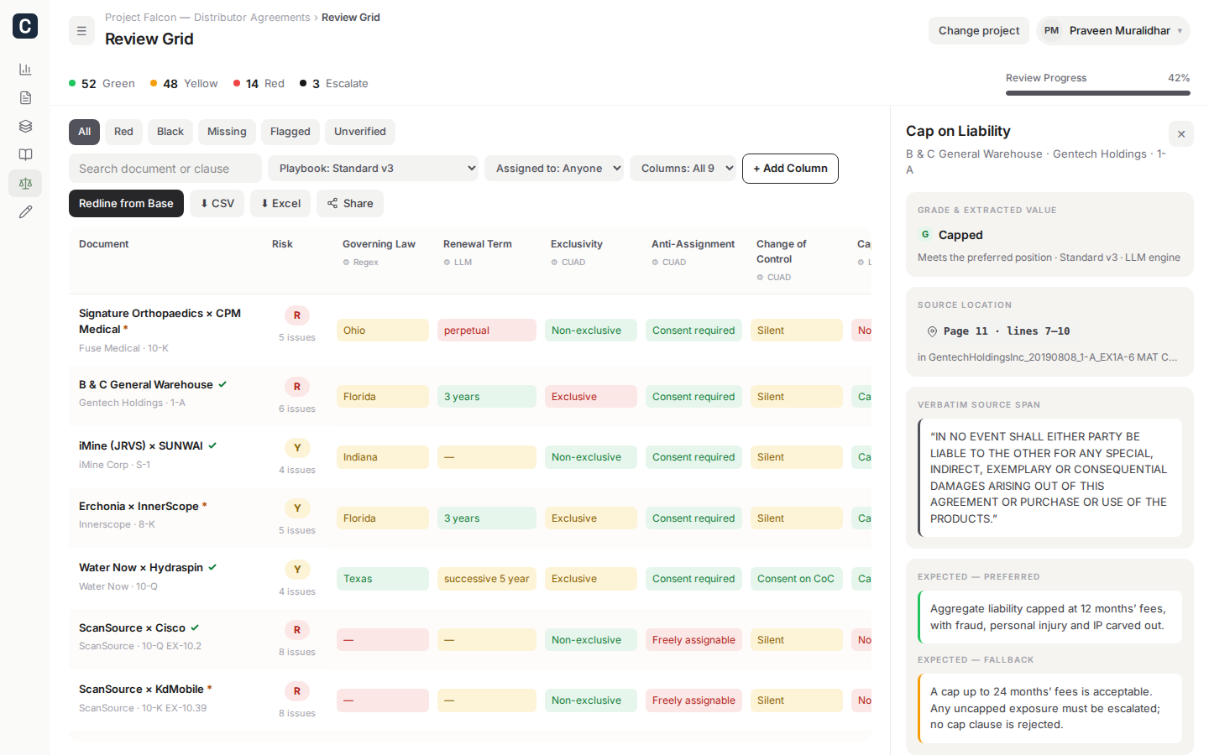Click the R risk badge for ScanSource × Cisco
1209x755 pixels.
pyautogui.click(x=297, y=630)
